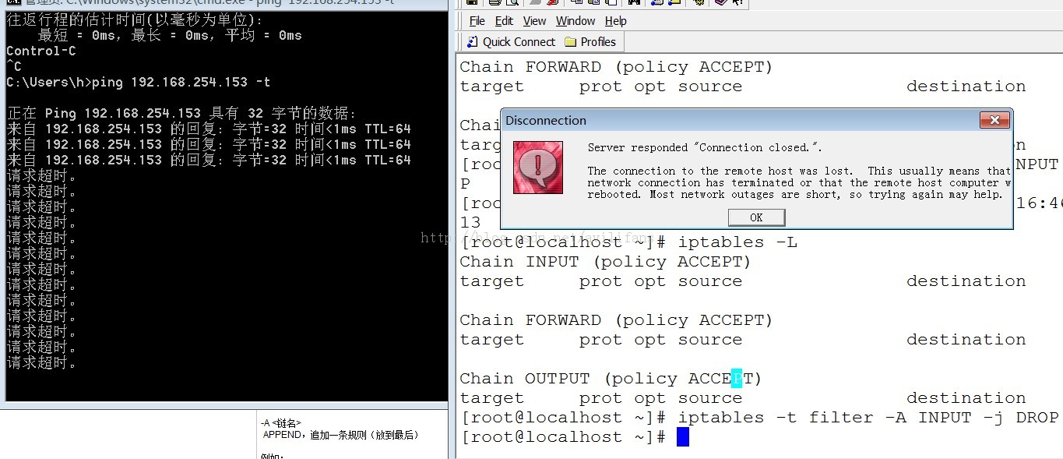Viewport: 1063px width, 459px height.
Task: Click the Quick Connect icon
Action: 472,42
